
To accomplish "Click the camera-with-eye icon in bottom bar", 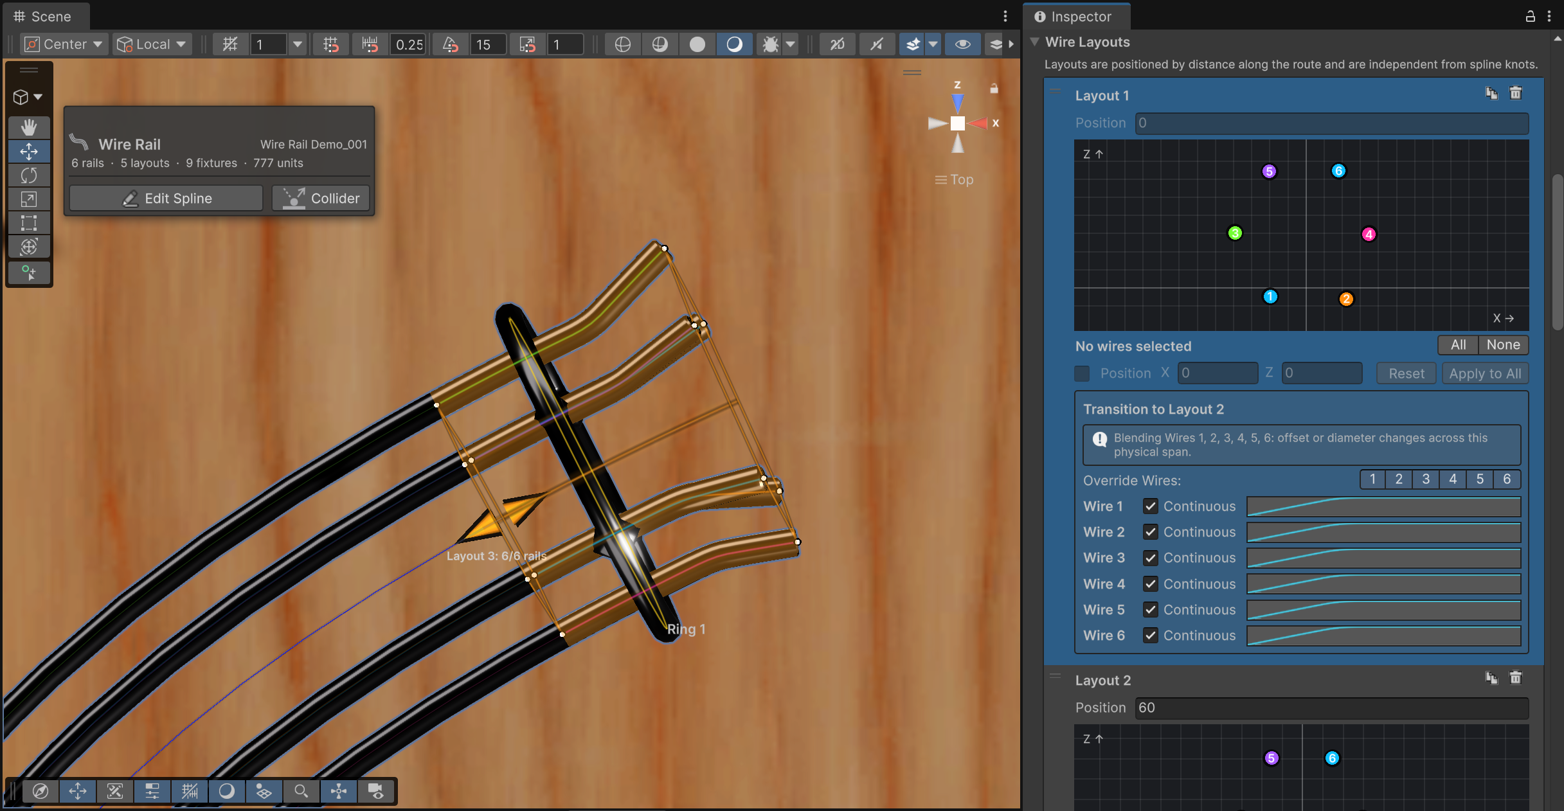I will click(x=376, y=791).
